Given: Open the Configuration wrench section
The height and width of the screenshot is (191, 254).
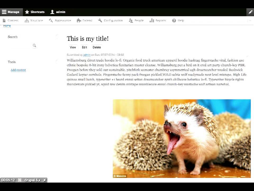Looking at the screenshot, I should point(111,20).
